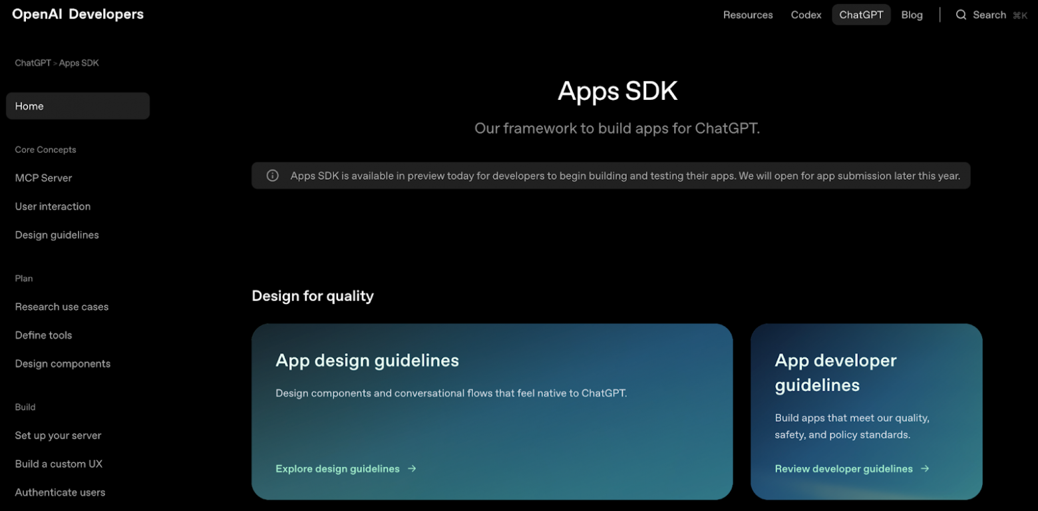Image resolution: width=1038 pixels, height=511 pixels.
Task: Open the User interaction page
Action: [x=53, y=206]
